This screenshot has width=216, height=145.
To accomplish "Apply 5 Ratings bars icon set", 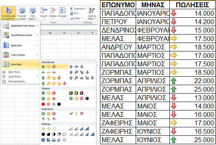I will [x=82, y=134].
